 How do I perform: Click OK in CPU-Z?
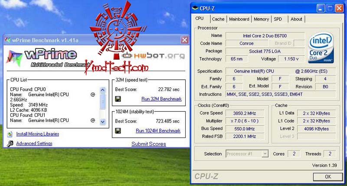[328, 177]
